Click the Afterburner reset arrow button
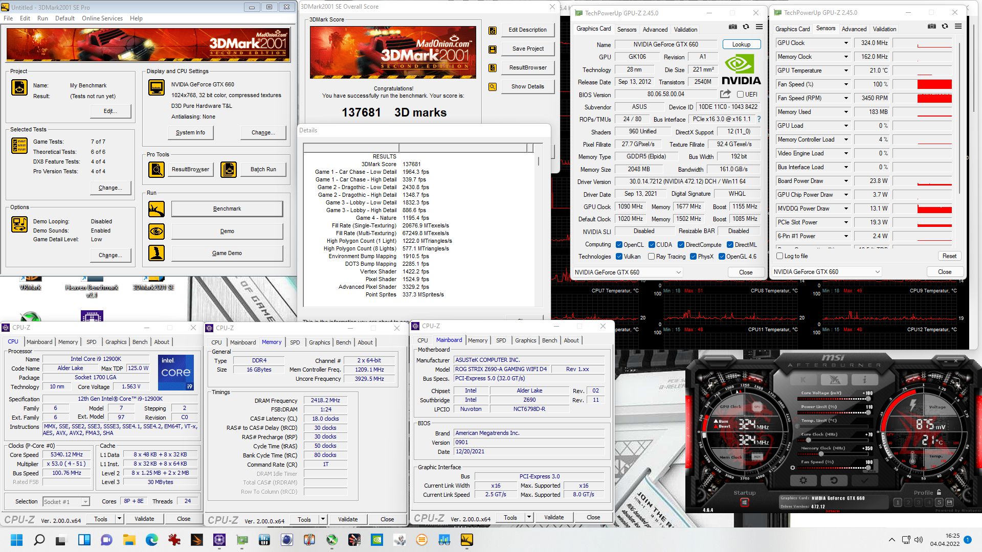982x552 pixels. pyautogui.click(x=834, y=480)
